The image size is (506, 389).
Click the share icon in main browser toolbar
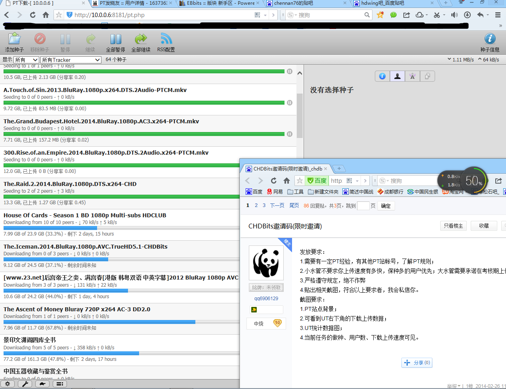tap(407, 15)
